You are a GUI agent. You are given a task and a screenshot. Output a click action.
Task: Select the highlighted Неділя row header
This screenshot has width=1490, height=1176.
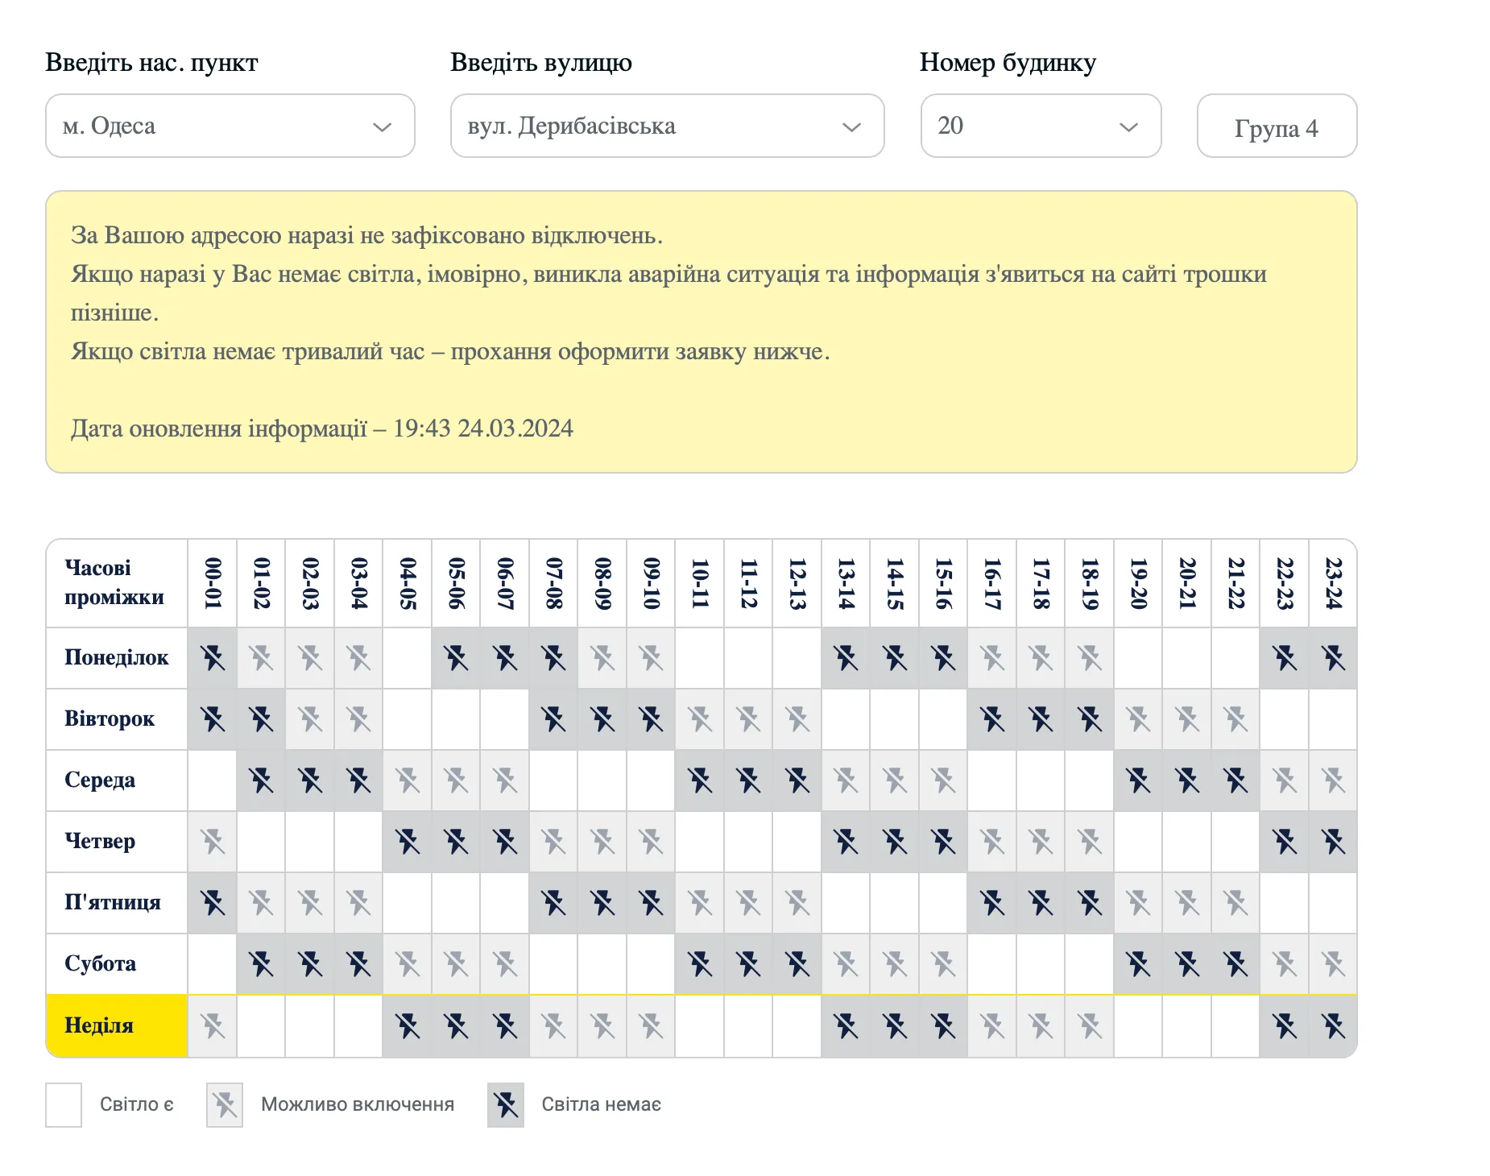pos(117,1026)
